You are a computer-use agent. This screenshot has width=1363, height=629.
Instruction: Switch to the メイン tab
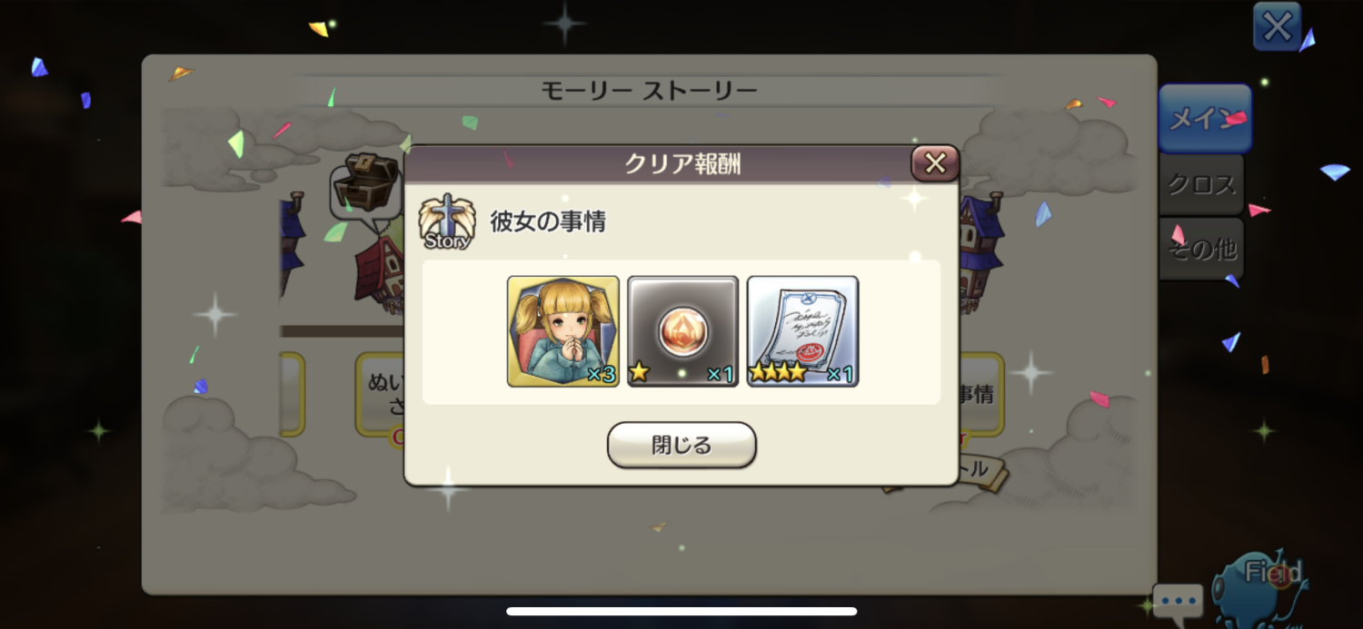point(1205,119)
